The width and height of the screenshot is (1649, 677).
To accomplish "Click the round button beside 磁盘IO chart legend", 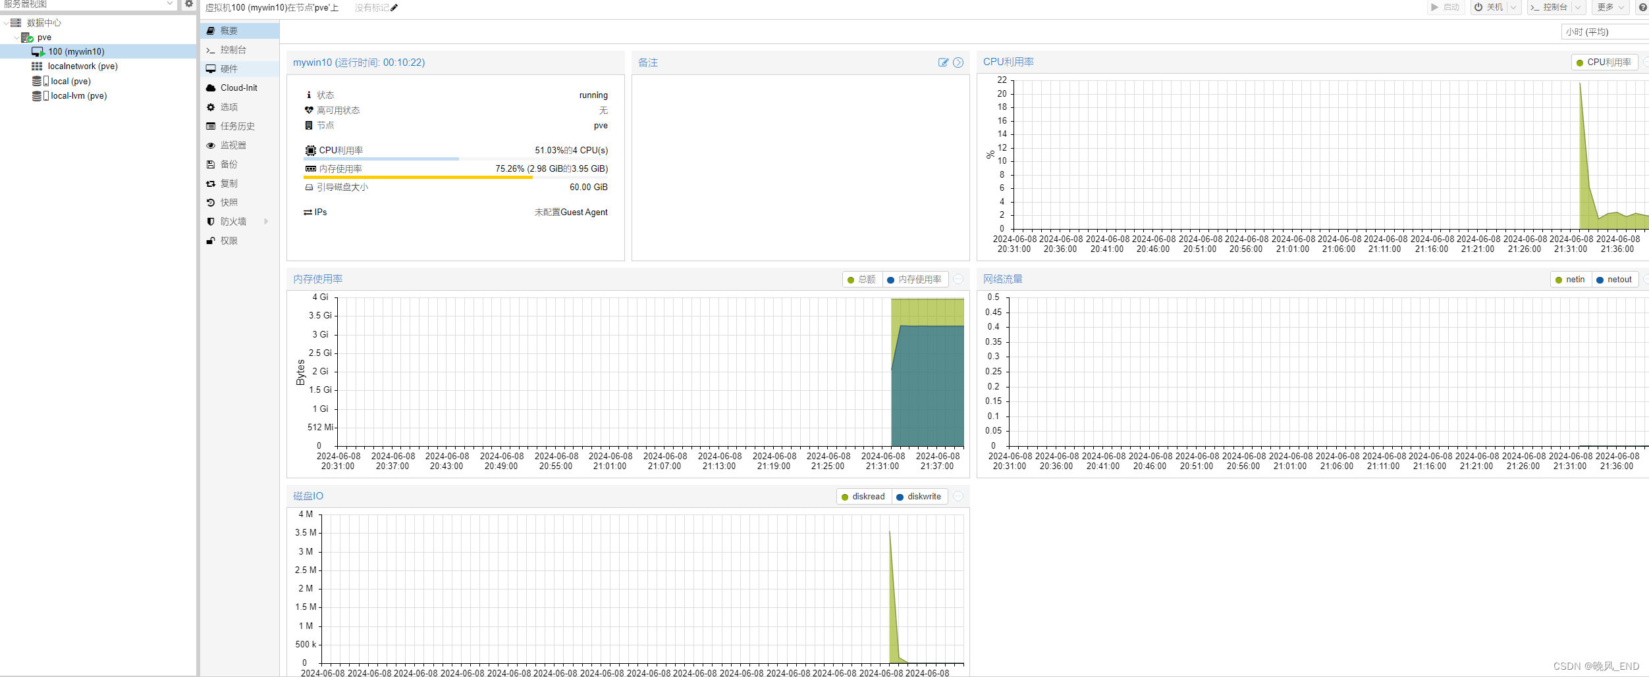I will click(x=958, y=497).
